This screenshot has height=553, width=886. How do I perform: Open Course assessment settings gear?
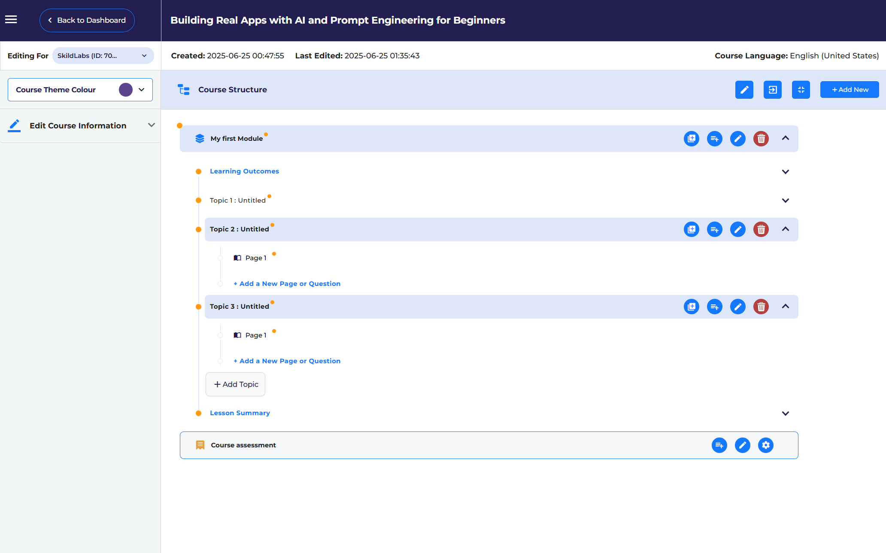(765, 445)
